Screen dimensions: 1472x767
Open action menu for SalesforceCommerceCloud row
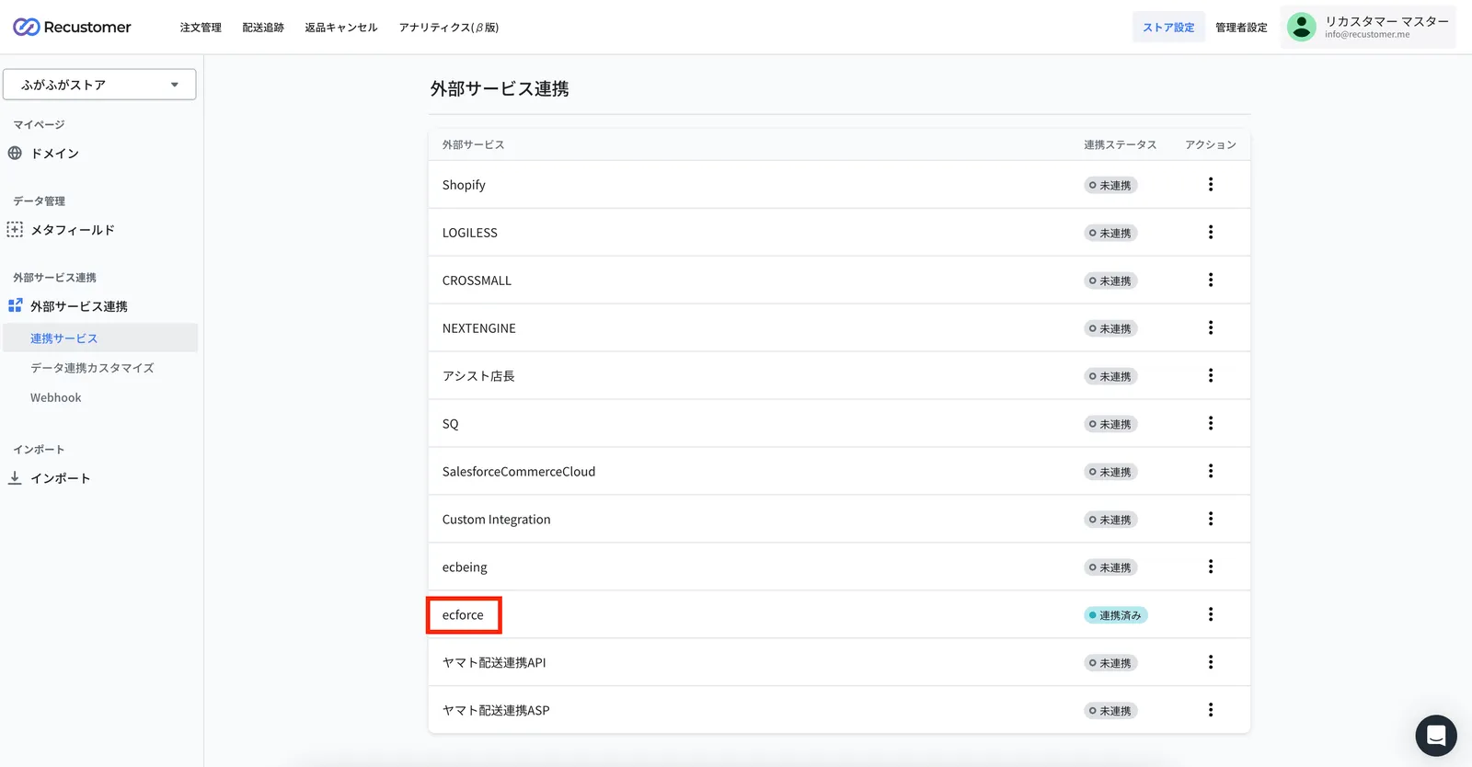click(1211, 472)
